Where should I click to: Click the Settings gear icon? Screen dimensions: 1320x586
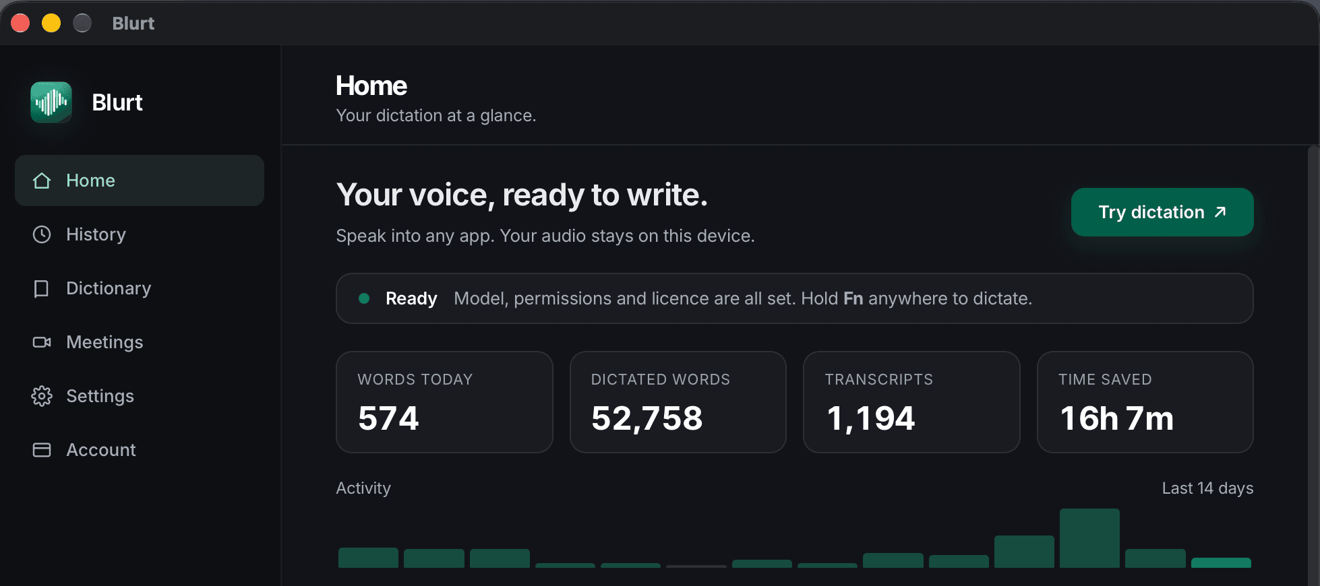coord(42,396)
